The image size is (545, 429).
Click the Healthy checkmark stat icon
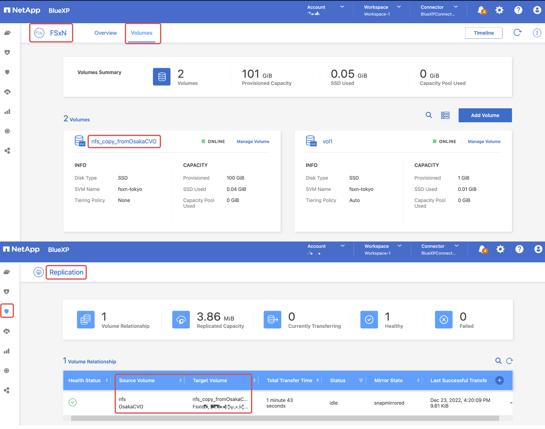(369, 320)
